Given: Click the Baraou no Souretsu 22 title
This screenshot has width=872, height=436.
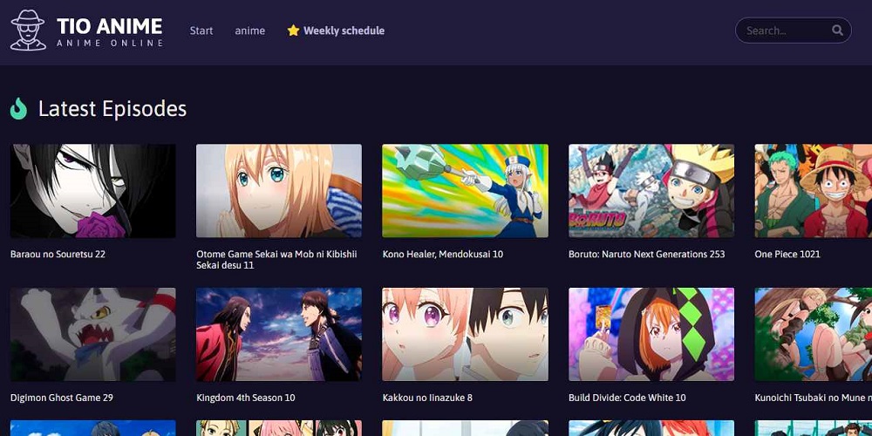Looking at the screenshot, I should (58, 254).
